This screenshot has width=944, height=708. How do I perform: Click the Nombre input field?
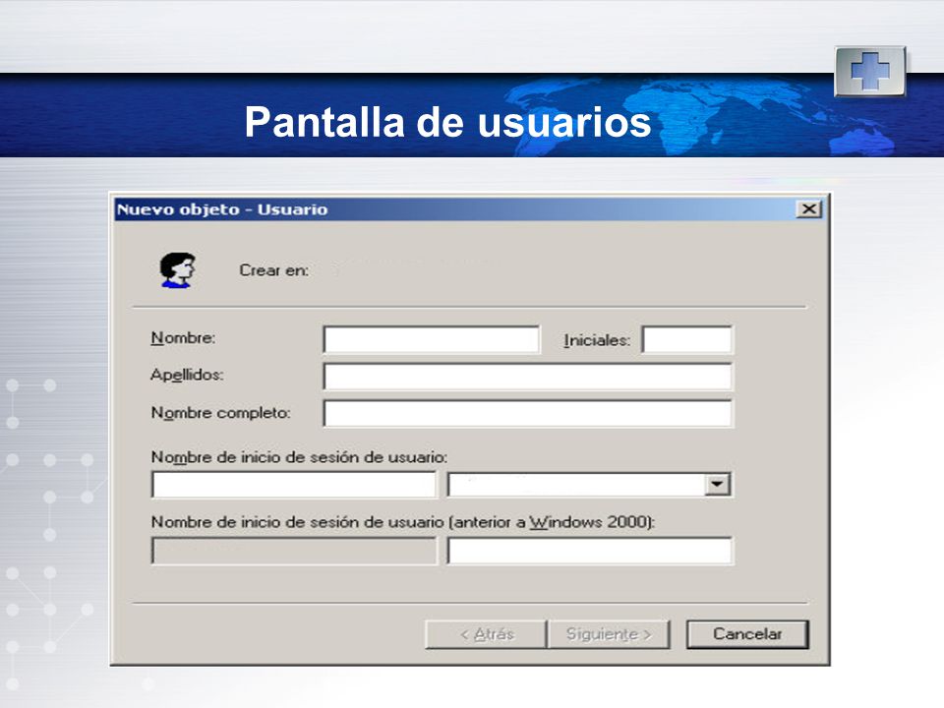point(431,339)
